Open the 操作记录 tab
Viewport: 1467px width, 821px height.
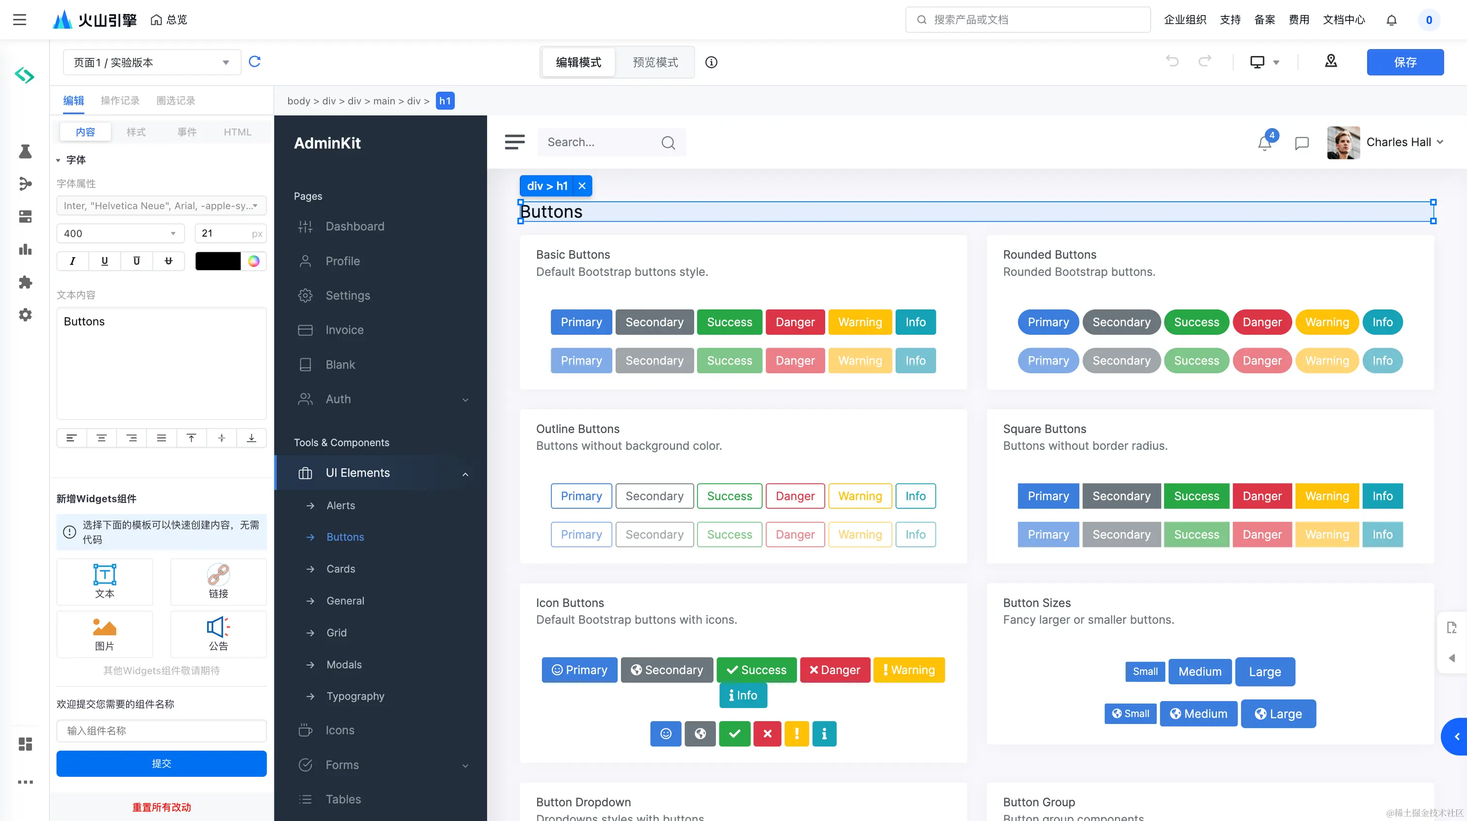[x=120, y=101]
